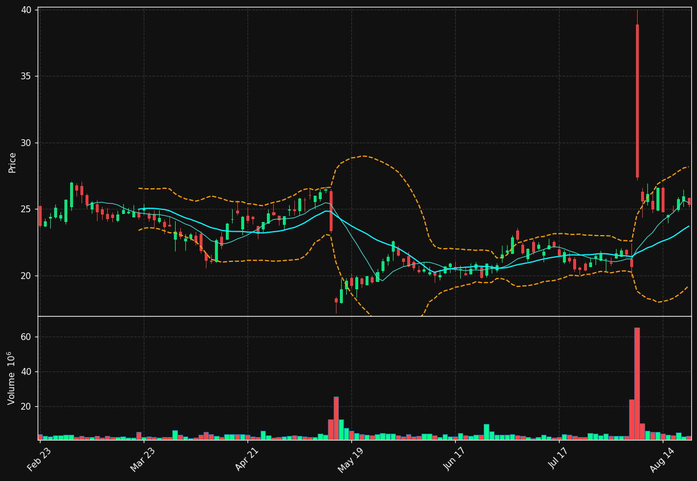Click the 20 tick on price axis
The height and width of the screenshot is (481, 697).
(x=27, y=276)
